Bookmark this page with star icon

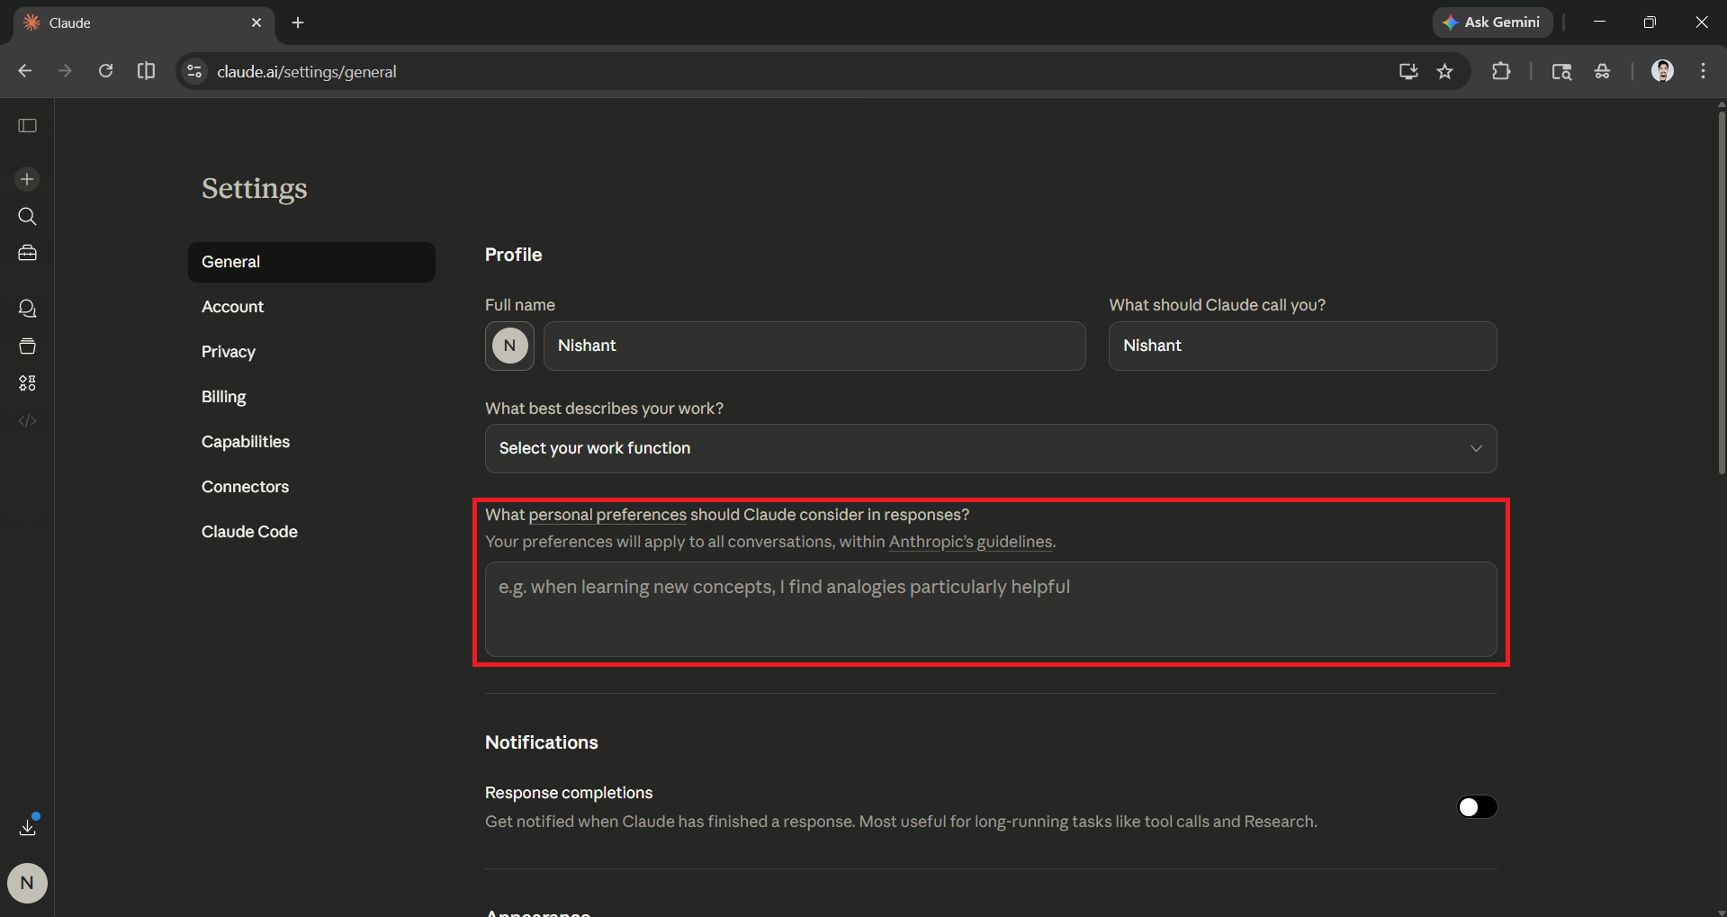(x=1445, y=71)
